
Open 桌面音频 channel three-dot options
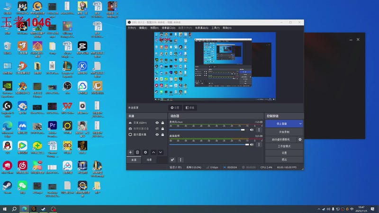tap(259, 145)
